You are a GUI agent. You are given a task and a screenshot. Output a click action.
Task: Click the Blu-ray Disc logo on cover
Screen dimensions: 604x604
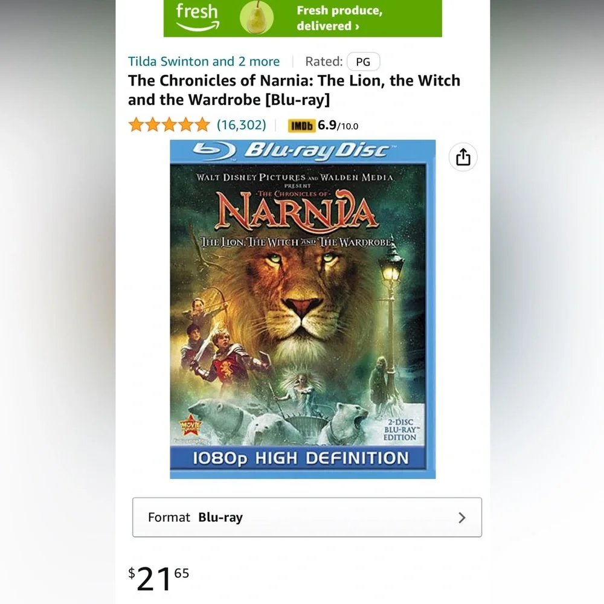click(x=295, y=150)
